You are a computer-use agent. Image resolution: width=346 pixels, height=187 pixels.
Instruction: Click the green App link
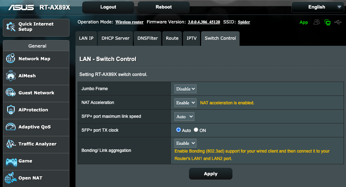pyautogui.click(x=304, y=22)
